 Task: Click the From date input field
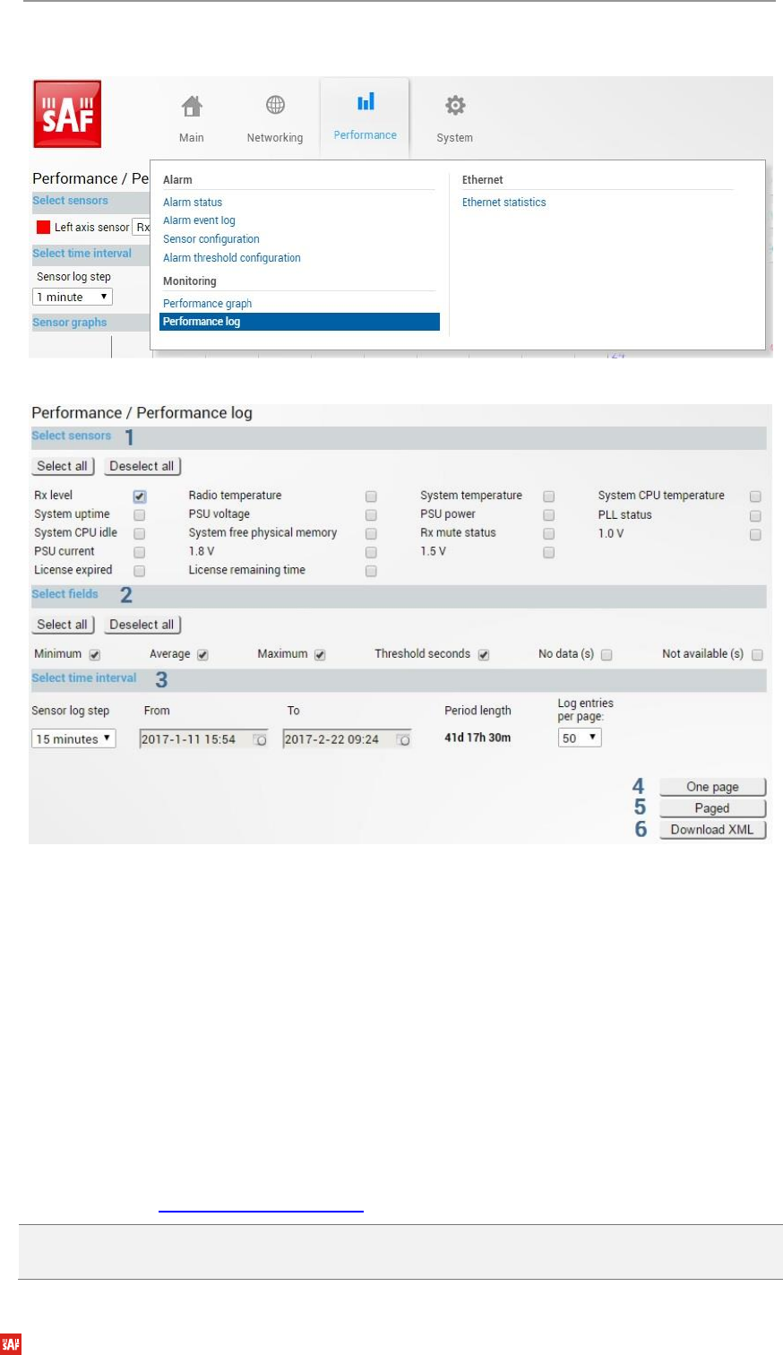click(203, 739)
